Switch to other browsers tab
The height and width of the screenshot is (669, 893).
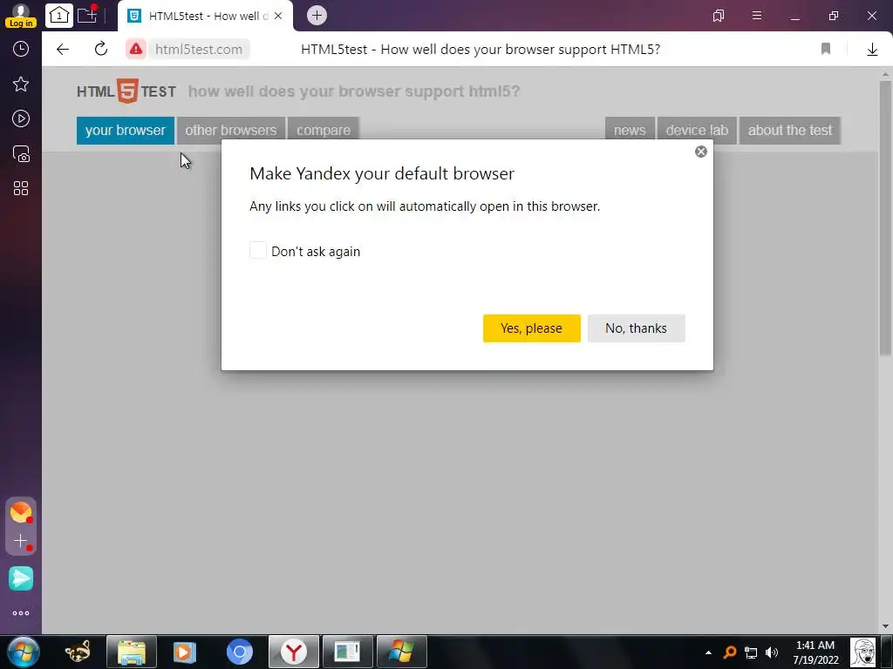230,131
